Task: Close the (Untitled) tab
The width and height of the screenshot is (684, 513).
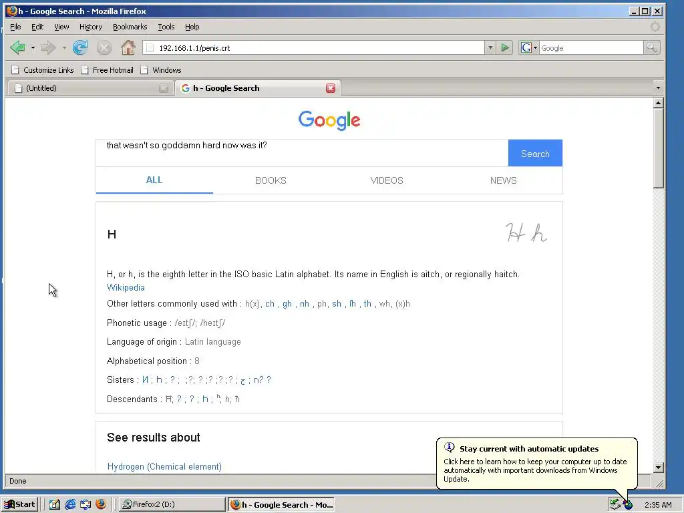Action: click(164, 88)
